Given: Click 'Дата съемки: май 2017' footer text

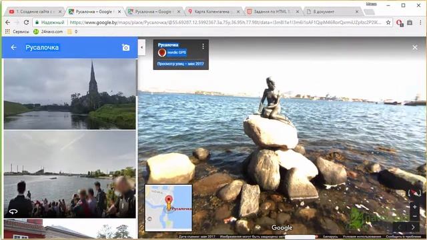Looking at the screenshot, I should click(197, 237).
